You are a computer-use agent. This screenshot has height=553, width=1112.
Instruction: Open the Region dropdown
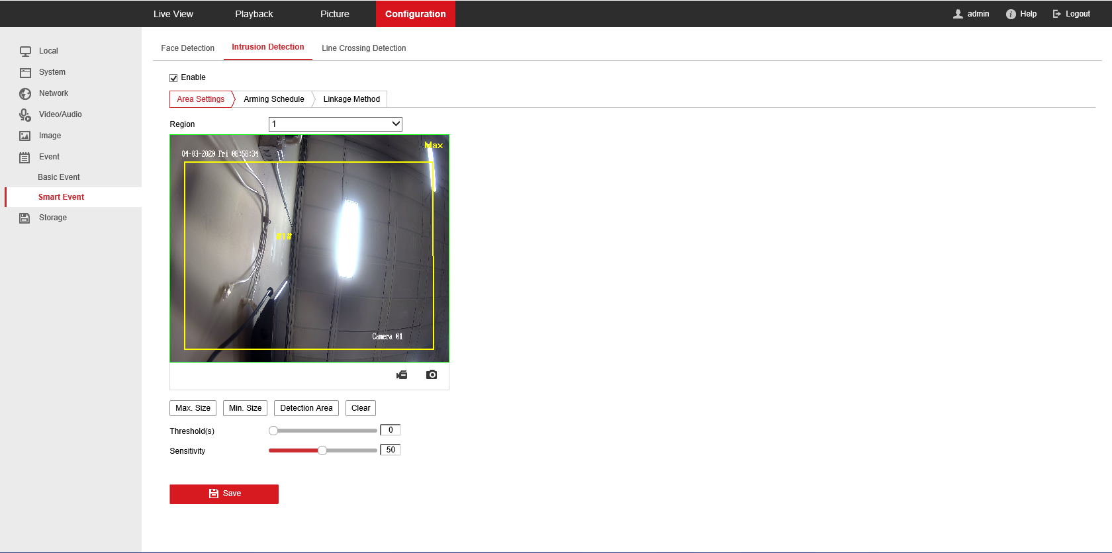point(336,124)
